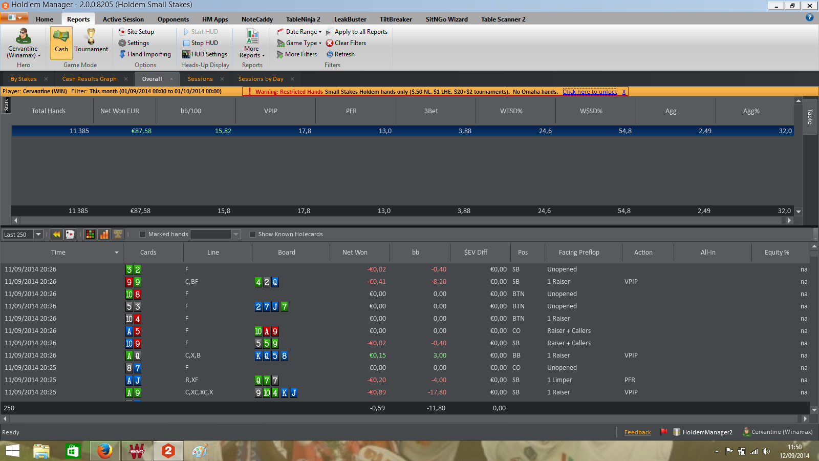Dismiss the restricted hands warning
The image size is (819, 461).
coord(624,92)
